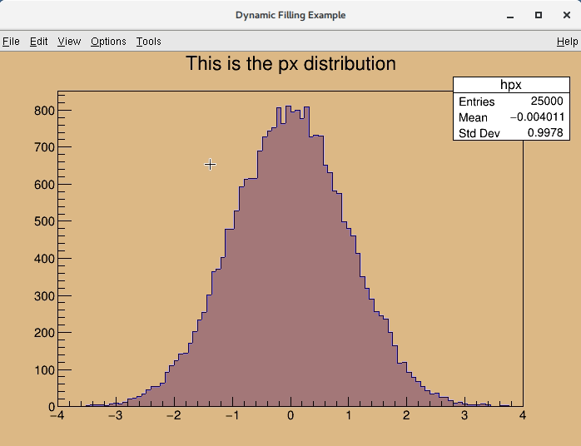The width and height of the screenshot is (581, 446).
Task: Select the filled histogram area near its center
Action: click(290, 291)
